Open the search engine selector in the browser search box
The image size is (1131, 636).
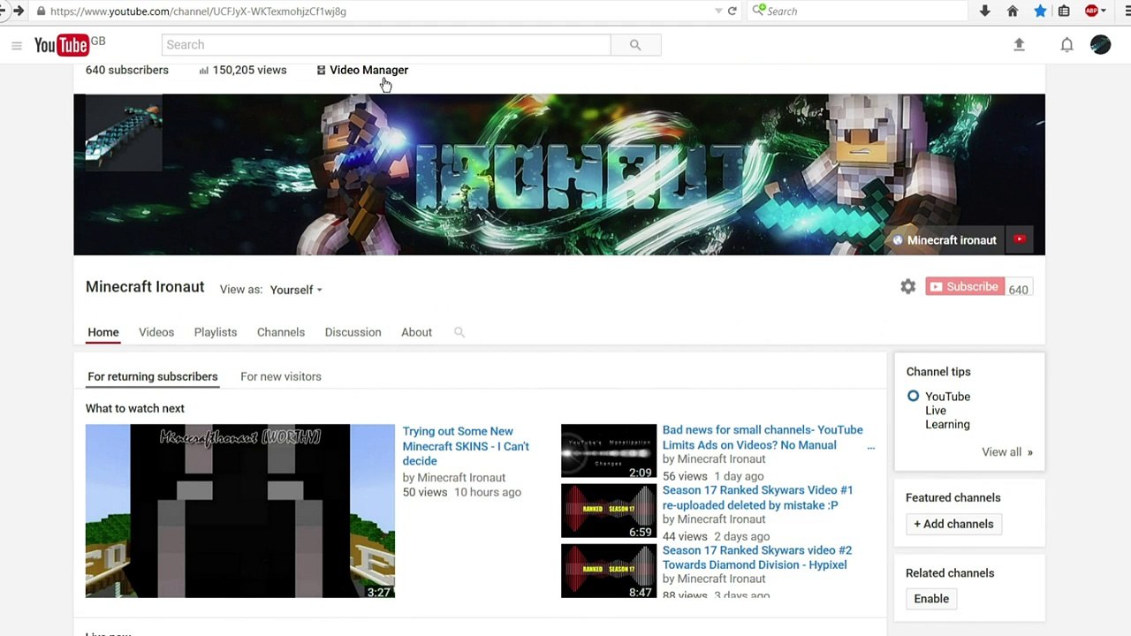759,11
